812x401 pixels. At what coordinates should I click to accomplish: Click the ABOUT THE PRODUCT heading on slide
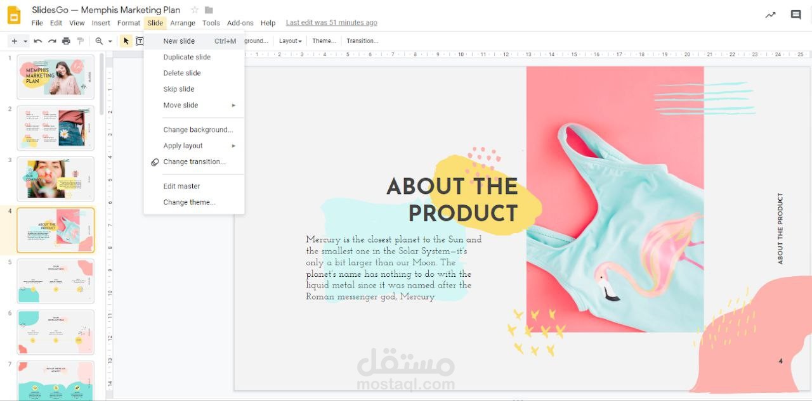(x=452, y=200)
